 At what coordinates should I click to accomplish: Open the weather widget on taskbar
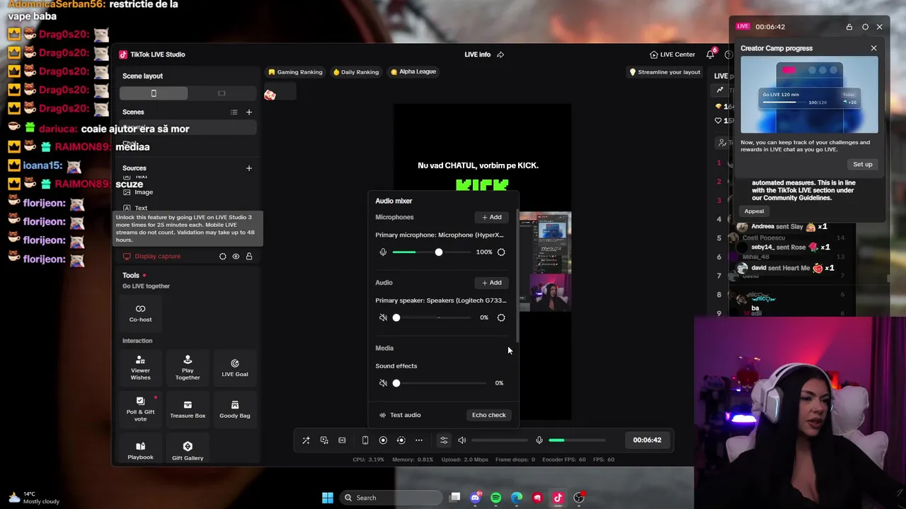click(35, 498)
